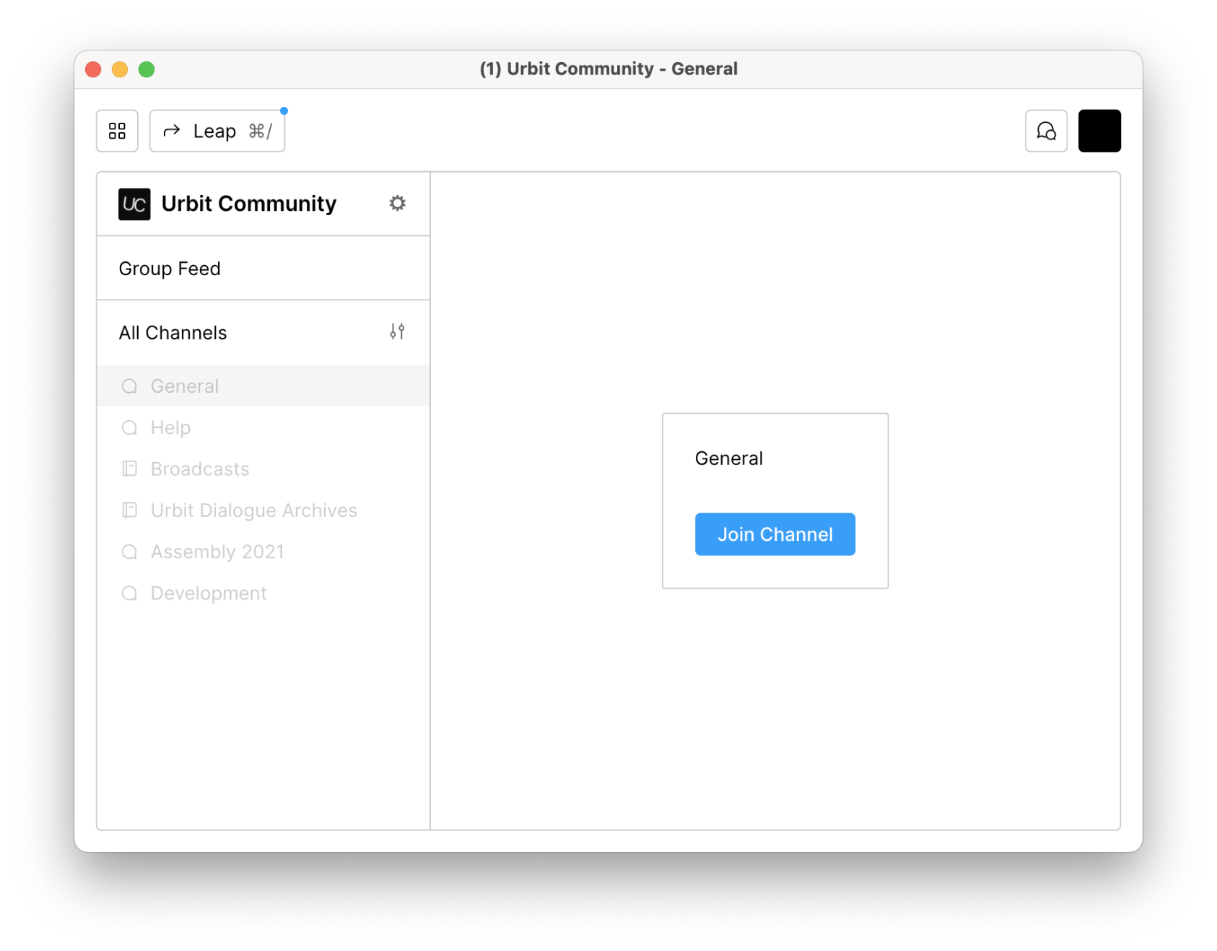Zoom the window with the green button
1217x951 pixels.
click(147, 69)
